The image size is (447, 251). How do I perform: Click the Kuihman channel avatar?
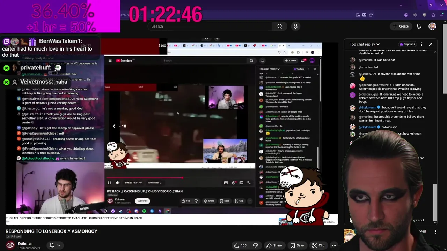coord(10,245)
